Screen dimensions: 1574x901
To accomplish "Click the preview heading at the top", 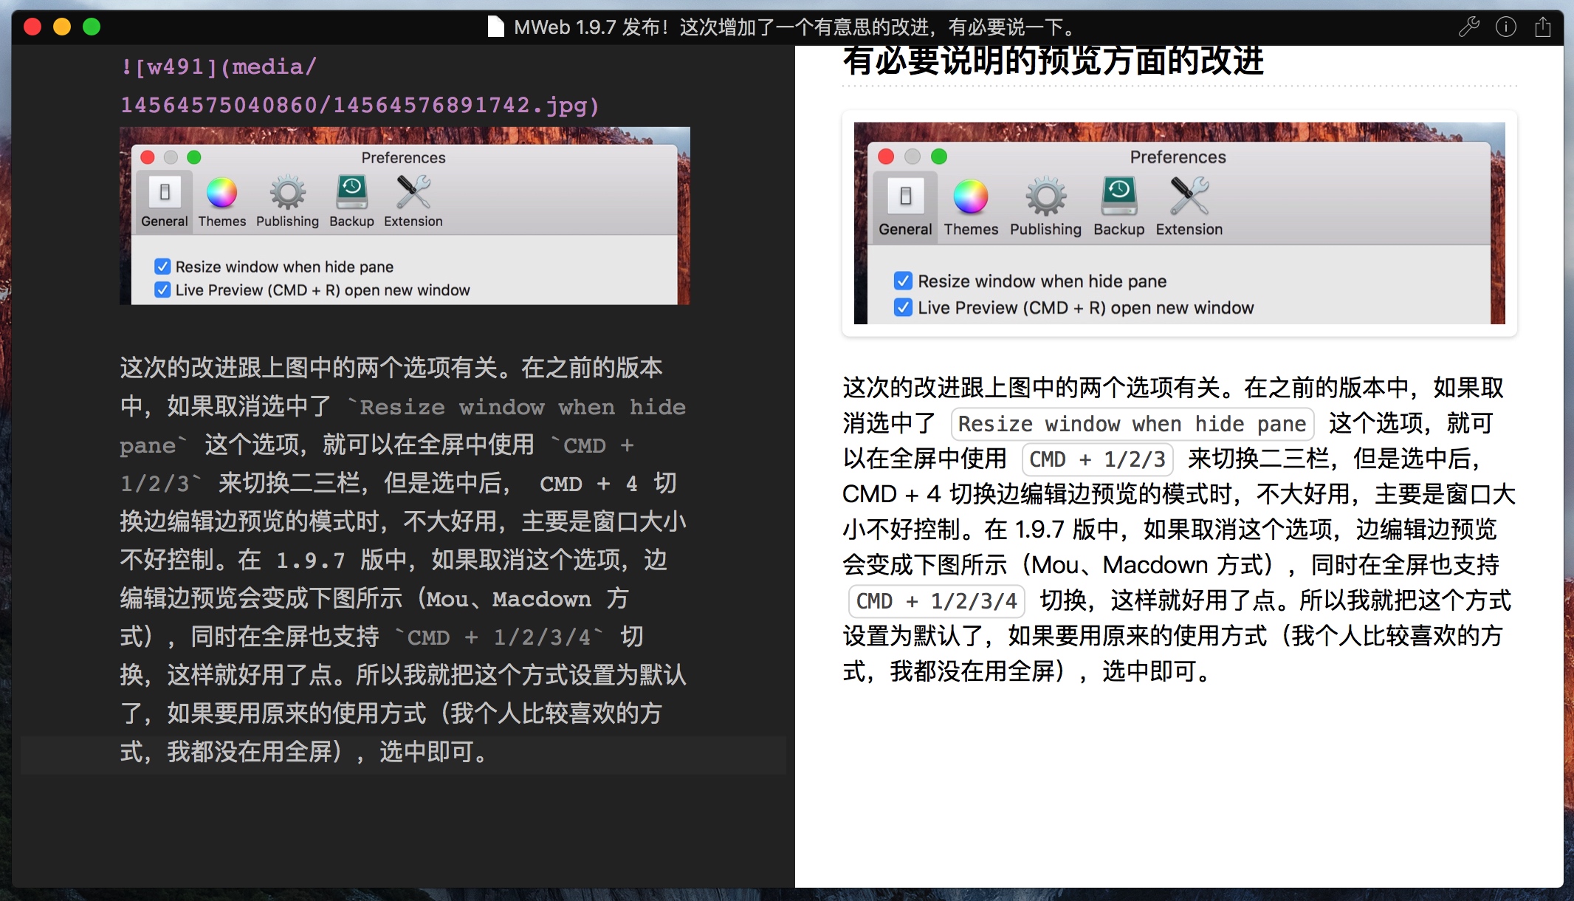I will [x=1053, y=61].
